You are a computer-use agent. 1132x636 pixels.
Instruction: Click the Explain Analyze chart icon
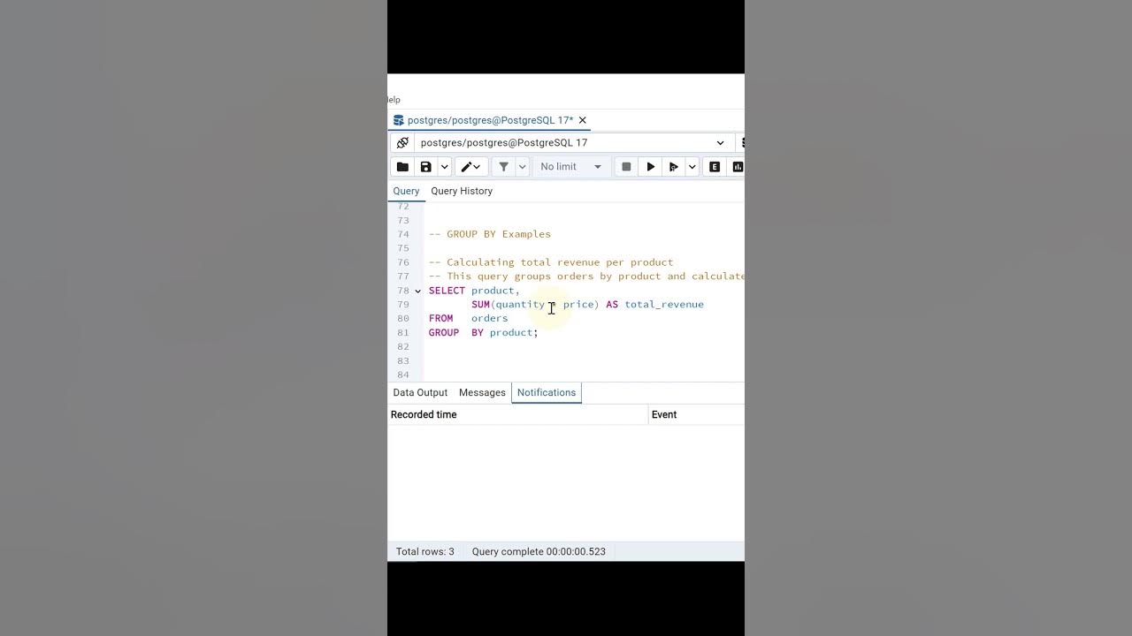click(x=738, y=167)
